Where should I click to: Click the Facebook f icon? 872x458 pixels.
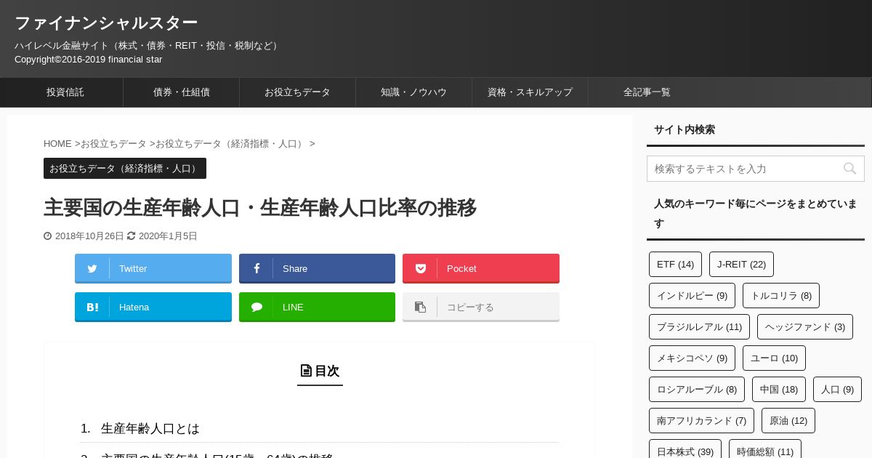(x=257, y=268)
